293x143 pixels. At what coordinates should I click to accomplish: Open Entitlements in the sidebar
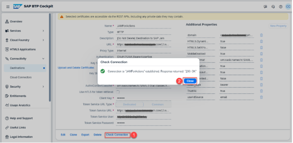pos(18,96)
